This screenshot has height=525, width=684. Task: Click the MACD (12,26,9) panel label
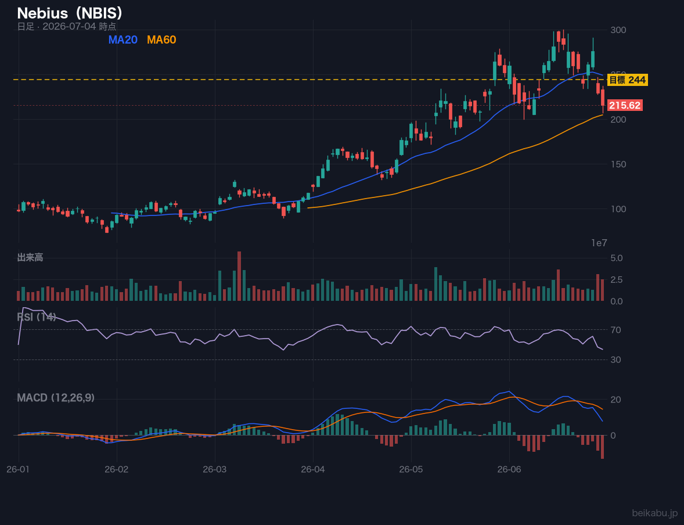pos(56,398)
